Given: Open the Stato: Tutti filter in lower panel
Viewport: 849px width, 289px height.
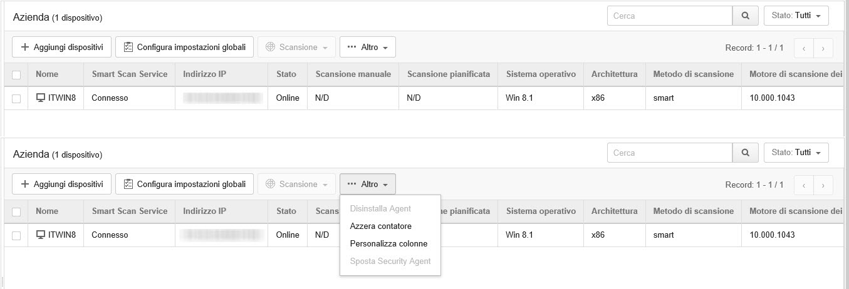Looking at the screenshot, I should tap(796, 153).
